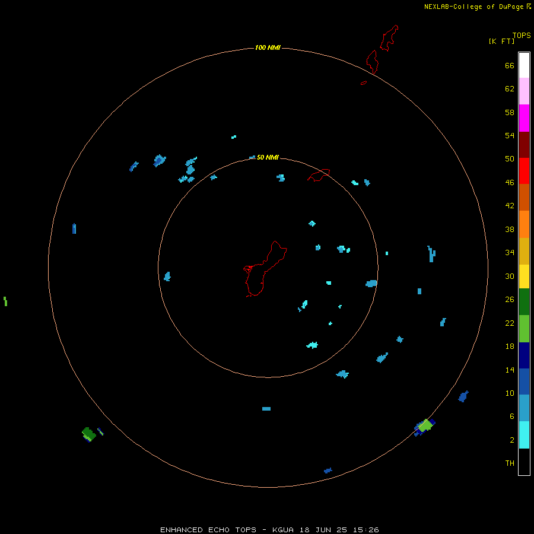Select the magenta color band in legend
The height and width of the screenshot is (534, 534).
524,118
